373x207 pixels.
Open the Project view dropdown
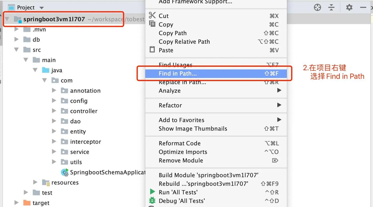(41, 7)
